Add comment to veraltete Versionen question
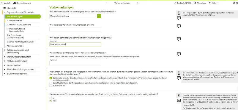The height and width of the screenshot is (110, 238). click(x=179, y=101)
